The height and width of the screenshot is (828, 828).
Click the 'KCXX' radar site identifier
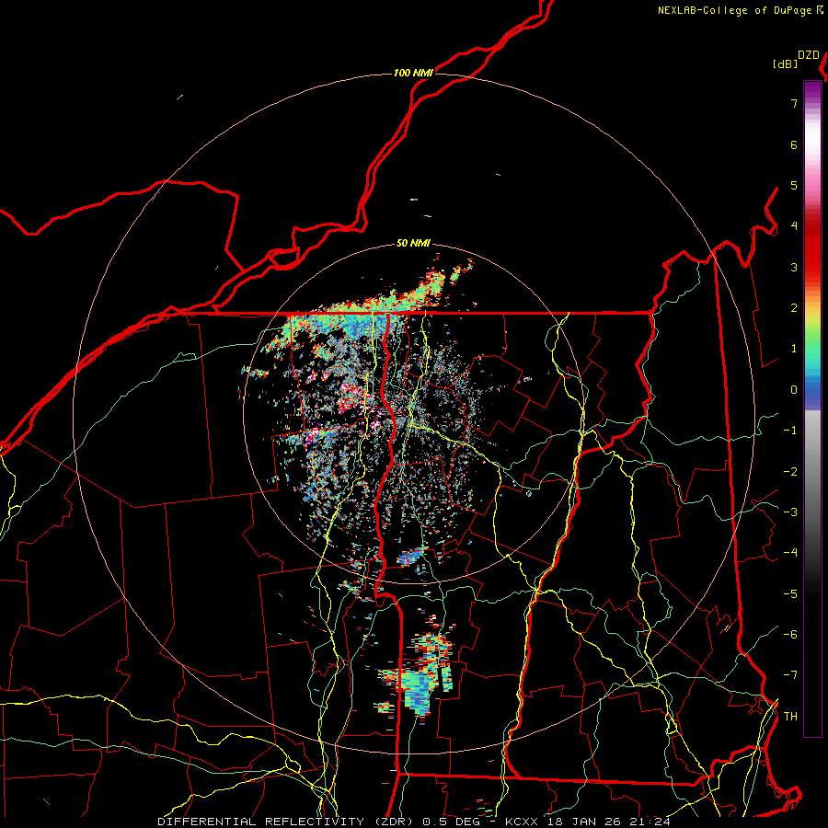pyautogui.click(x=522, y=822)
